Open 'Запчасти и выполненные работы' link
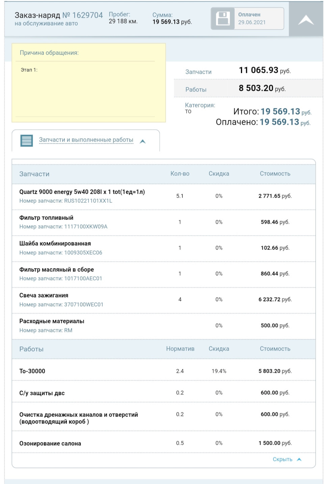The width and height of the screenshot is (324, 484). pos(86,140)
